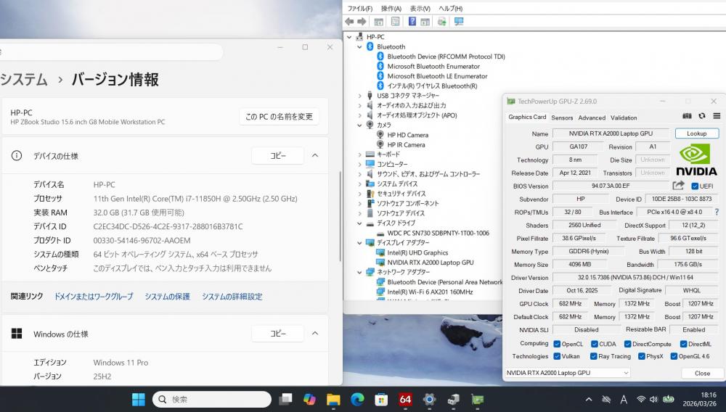Click the システム breadcrumb in Settings
The image size is (726, 412).
[x=24, y=80]
